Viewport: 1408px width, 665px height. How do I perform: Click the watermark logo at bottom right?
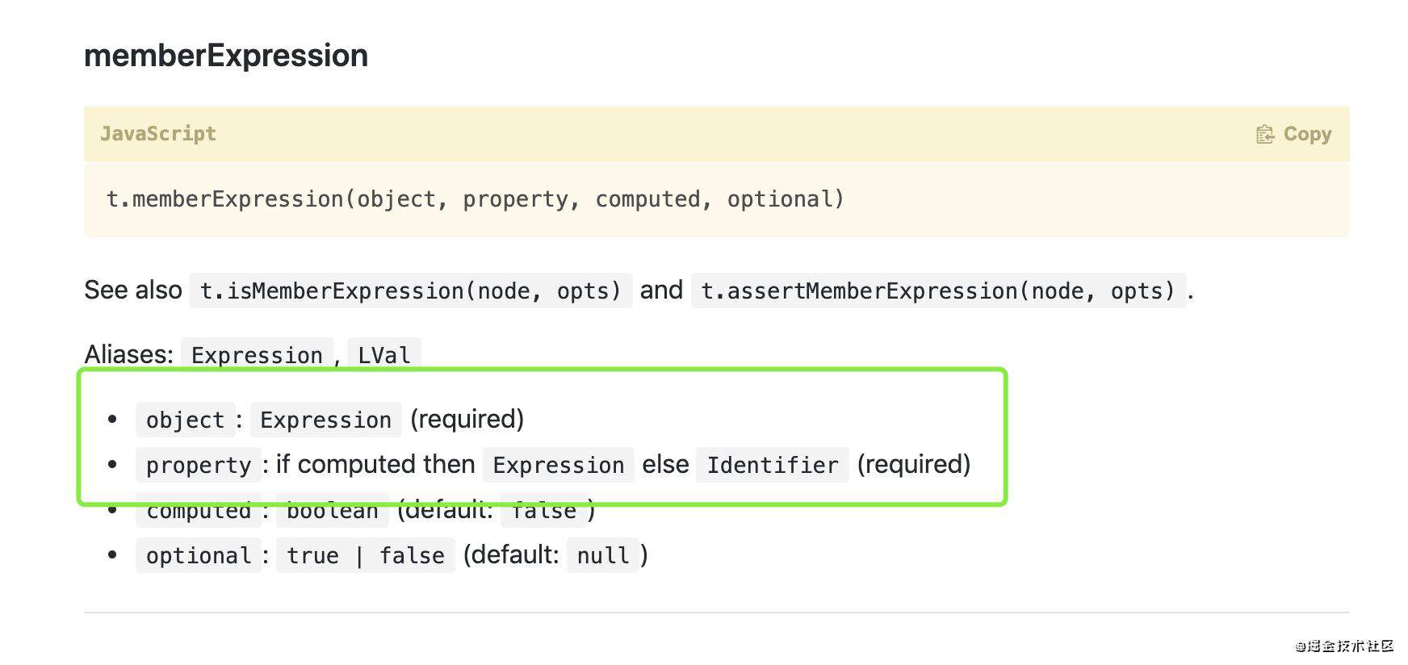[1345, 646]
